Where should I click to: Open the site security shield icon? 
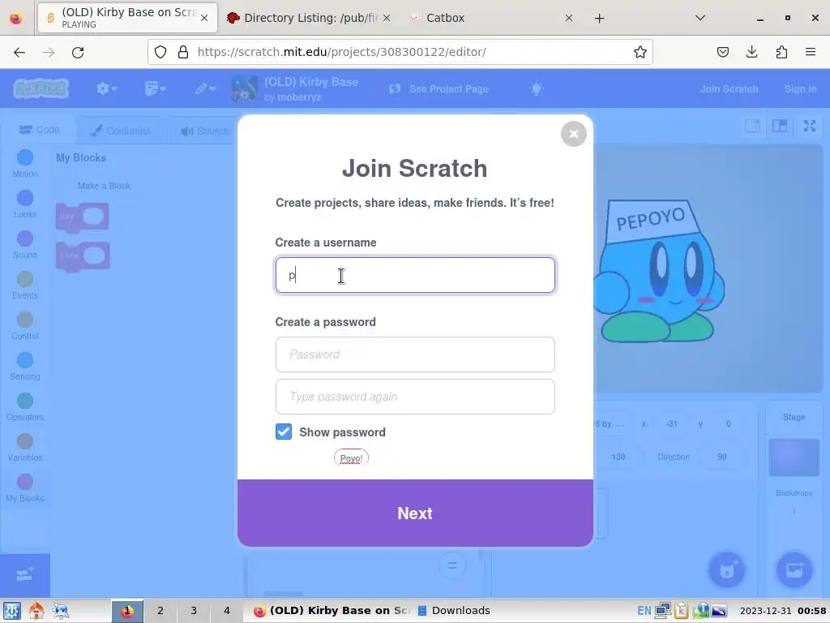(x=160, y=52)
